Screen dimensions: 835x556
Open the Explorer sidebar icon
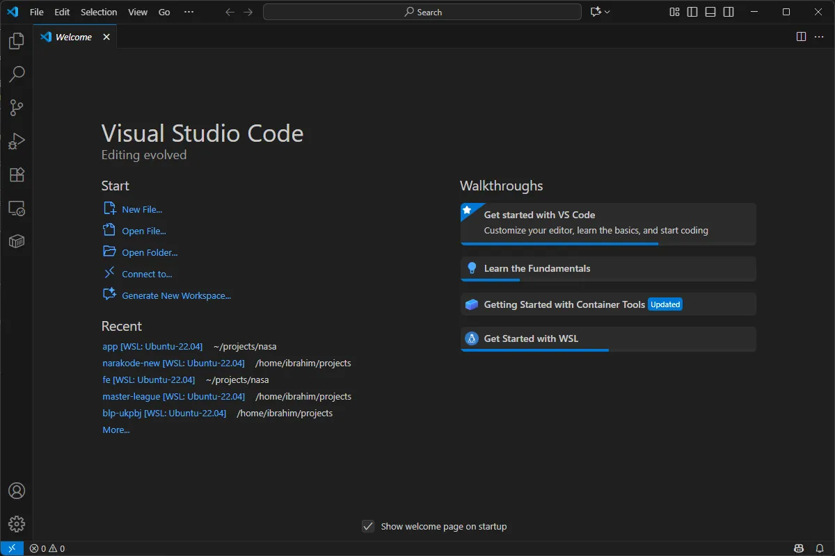16,40
